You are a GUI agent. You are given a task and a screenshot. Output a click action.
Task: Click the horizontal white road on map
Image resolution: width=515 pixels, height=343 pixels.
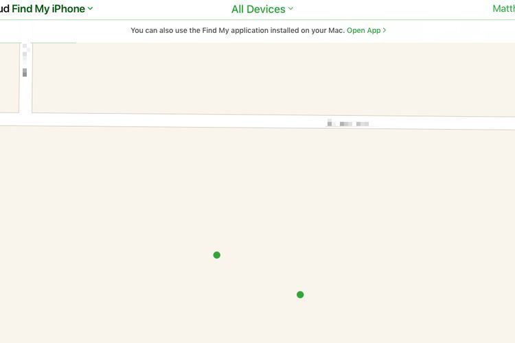coord(206,121)
